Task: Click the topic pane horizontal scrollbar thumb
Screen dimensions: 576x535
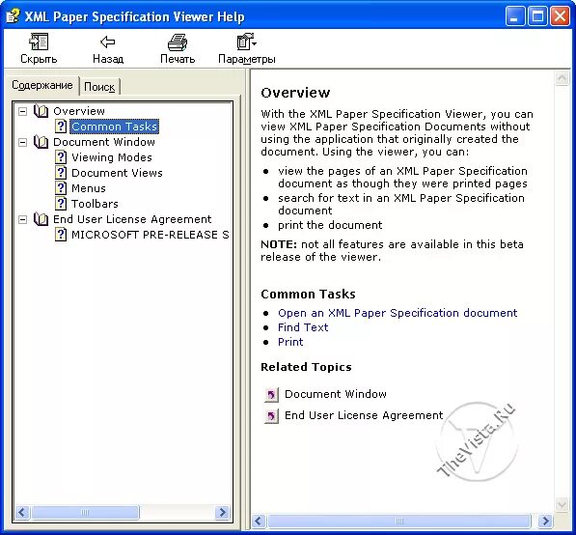Action: pos(398,521)
